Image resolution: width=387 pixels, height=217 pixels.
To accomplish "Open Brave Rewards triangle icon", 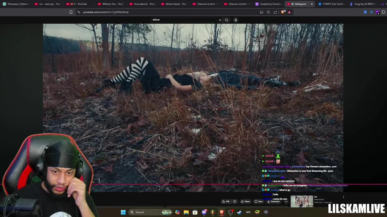I will [x=289, y=12].
